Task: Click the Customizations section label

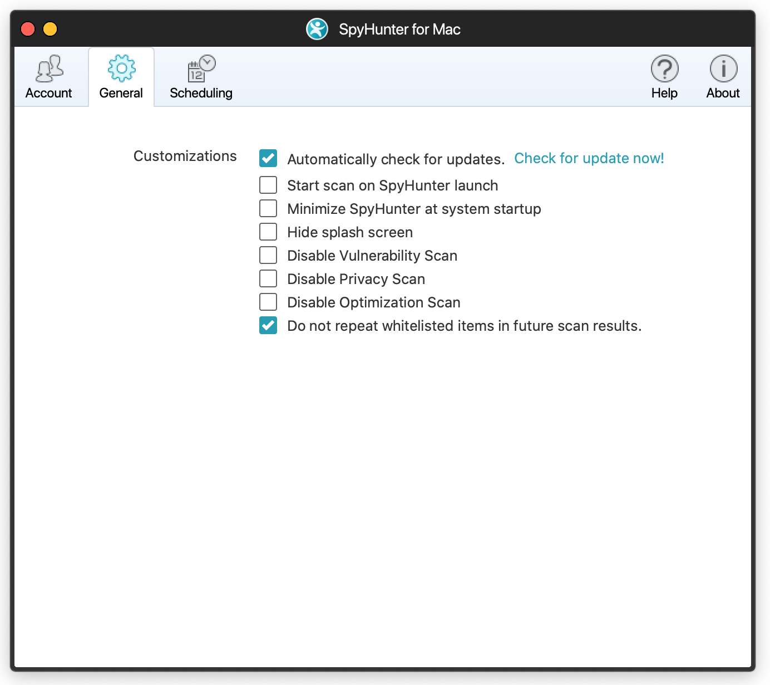Action: 185,156
